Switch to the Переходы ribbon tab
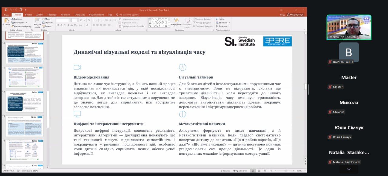Image resolution: width=388 pixels, height=176 pixels. pyautogui.click(x=52, y=15)
